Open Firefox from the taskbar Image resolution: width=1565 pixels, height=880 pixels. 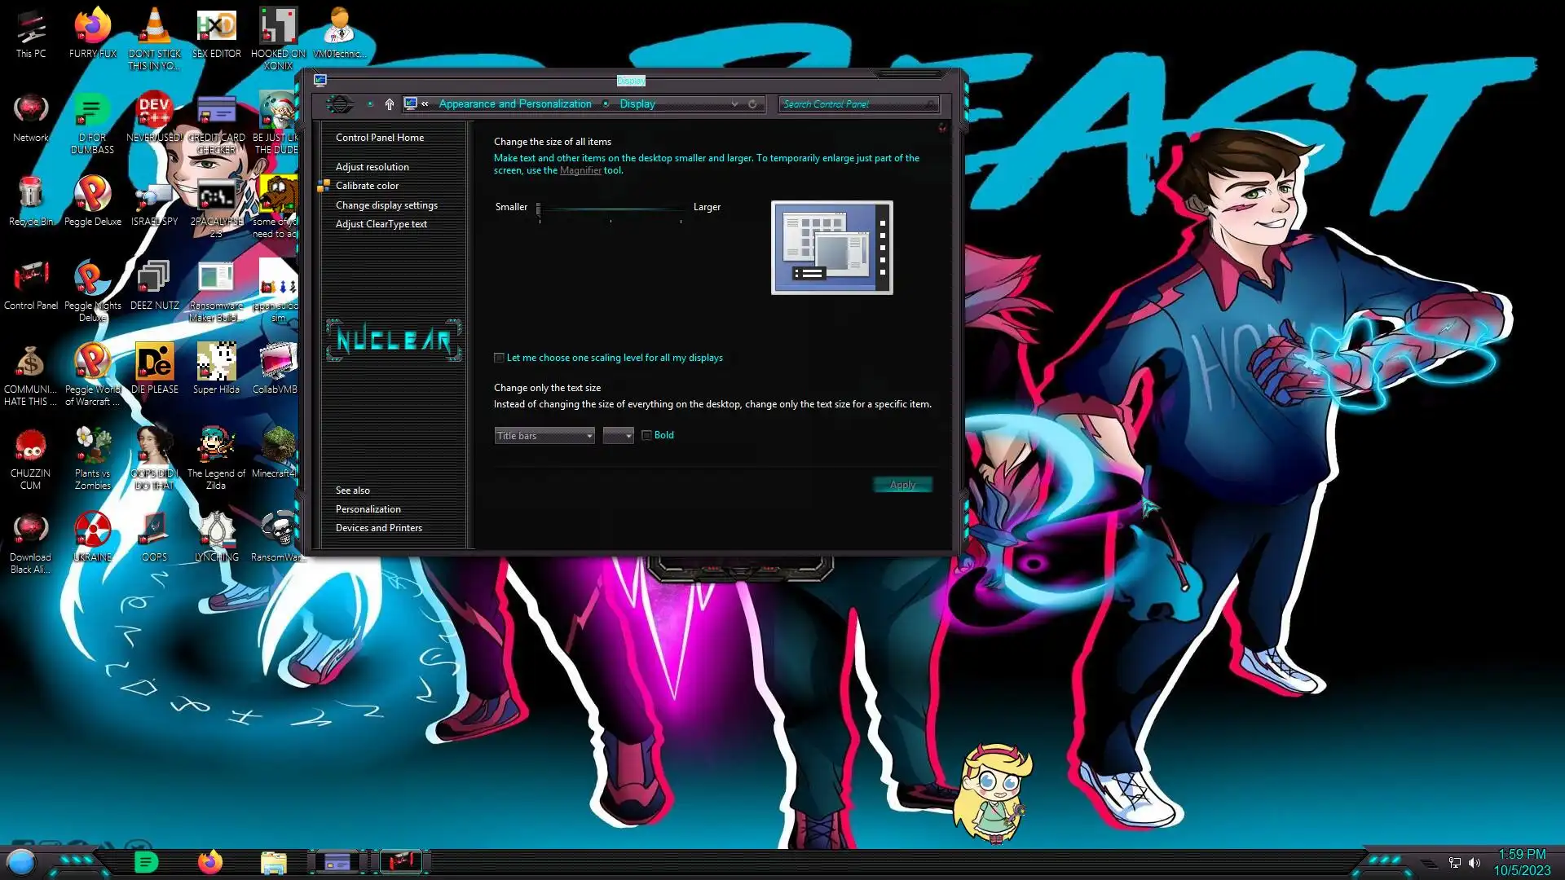click(x=209, y=862)
